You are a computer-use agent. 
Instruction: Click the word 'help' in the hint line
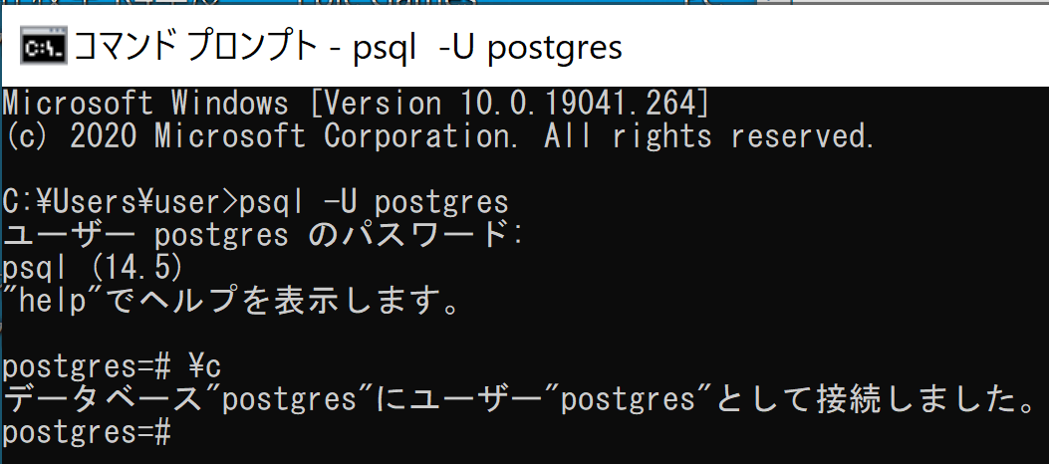pyautogui.click(x=53, y=302)
